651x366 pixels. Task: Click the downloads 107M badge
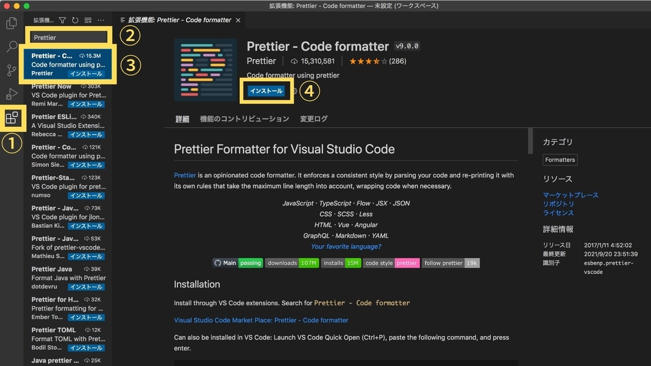pyautogui.click(x=292, y=263)
